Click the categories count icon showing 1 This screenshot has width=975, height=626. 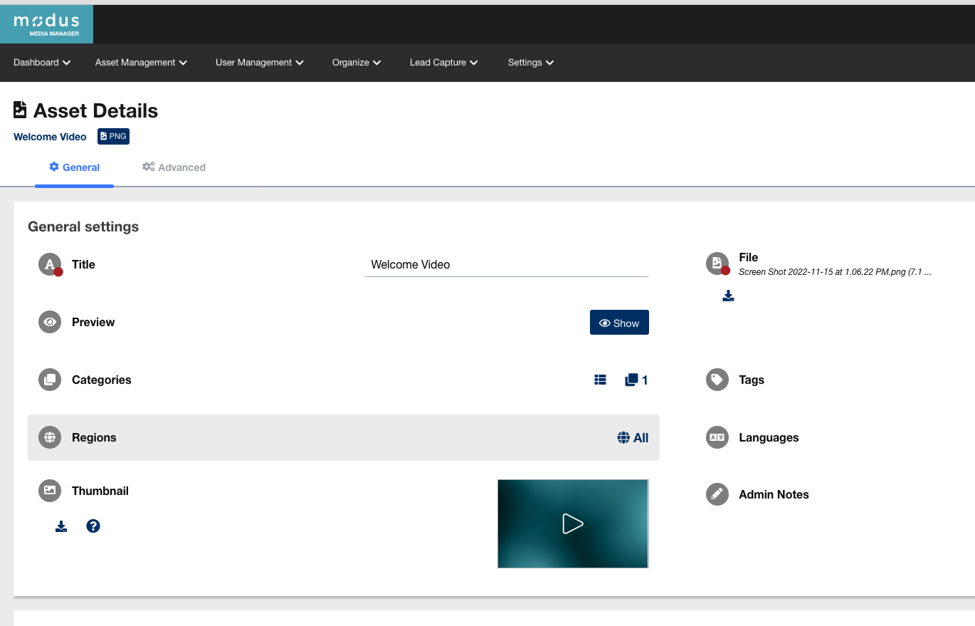(636, 380)
